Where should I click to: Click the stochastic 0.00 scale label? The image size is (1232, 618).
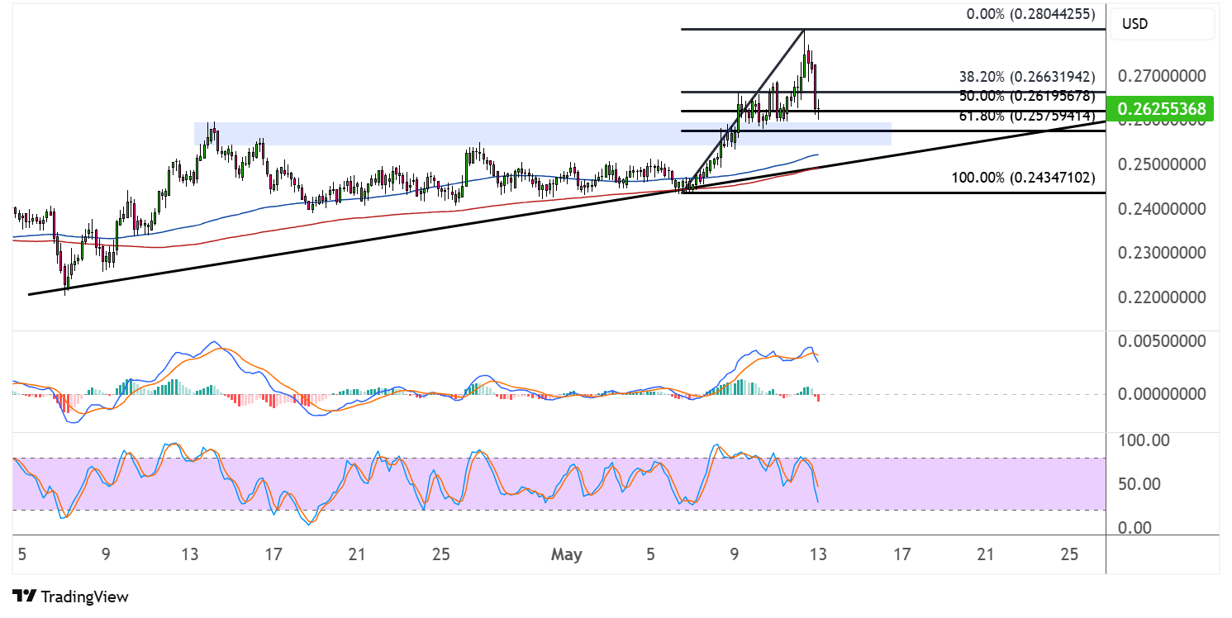point(1133,528)
